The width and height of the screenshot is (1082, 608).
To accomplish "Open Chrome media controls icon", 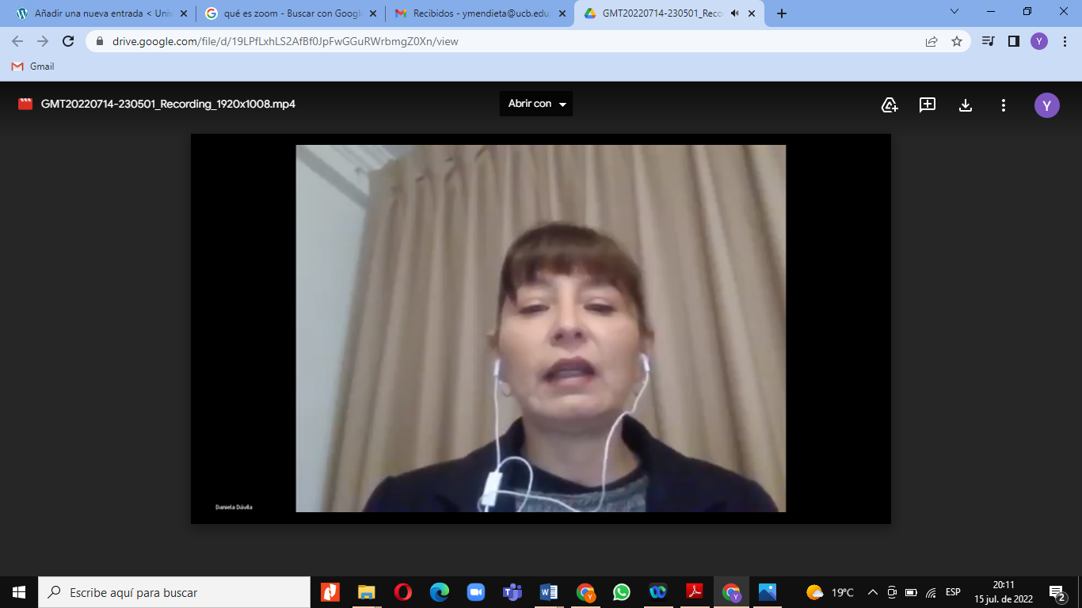I will click(x=988, y=42).
